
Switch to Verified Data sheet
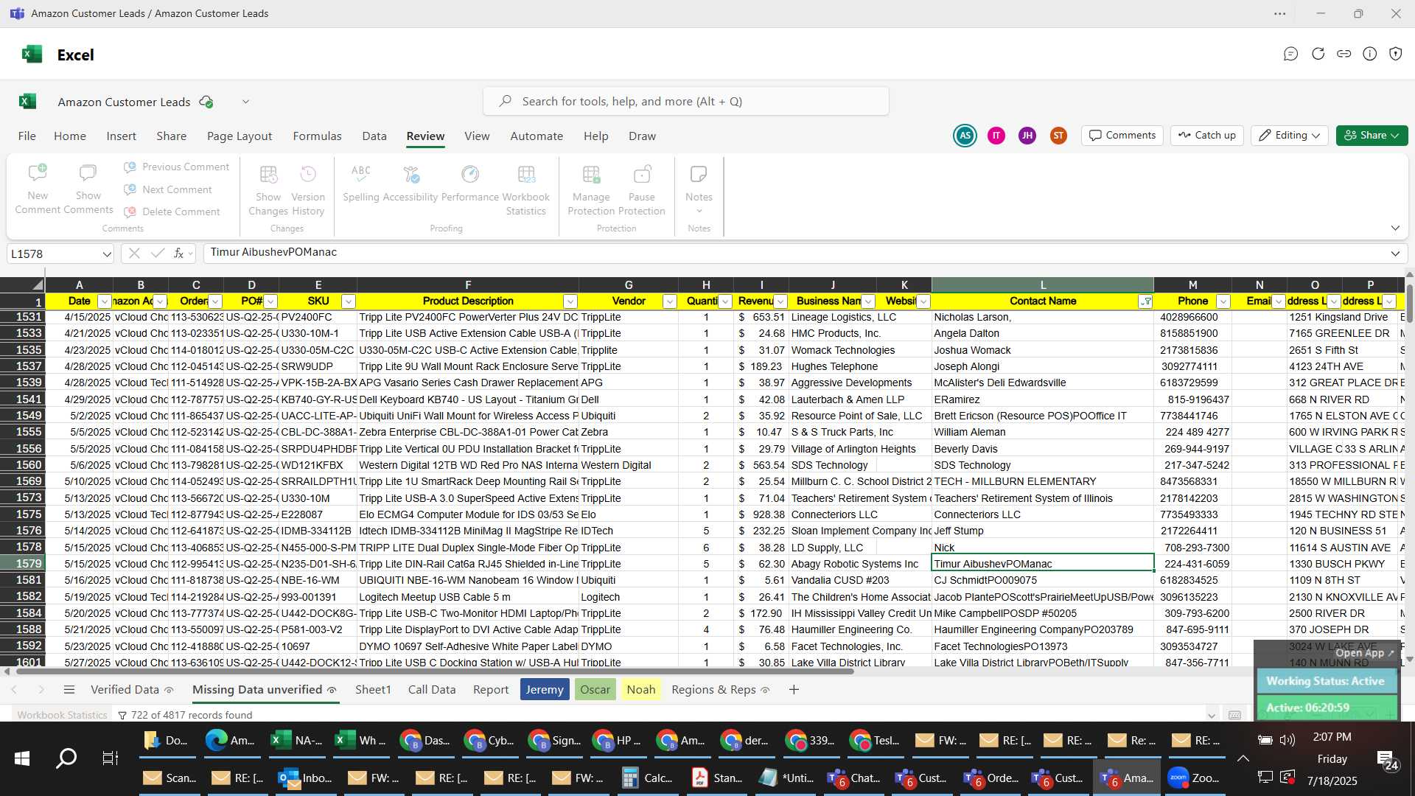point(131,690)
